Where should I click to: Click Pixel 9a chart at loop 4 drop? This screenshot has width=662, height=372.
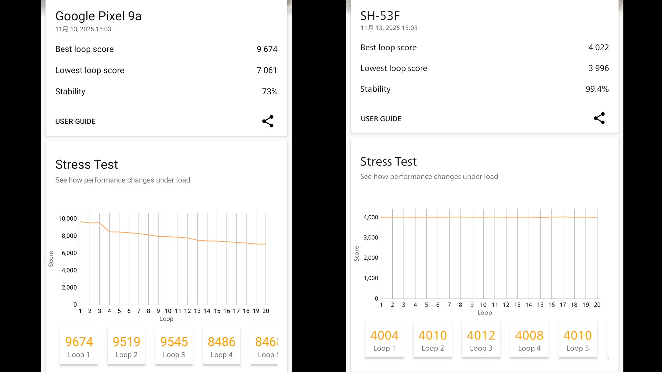coord(109,232)
